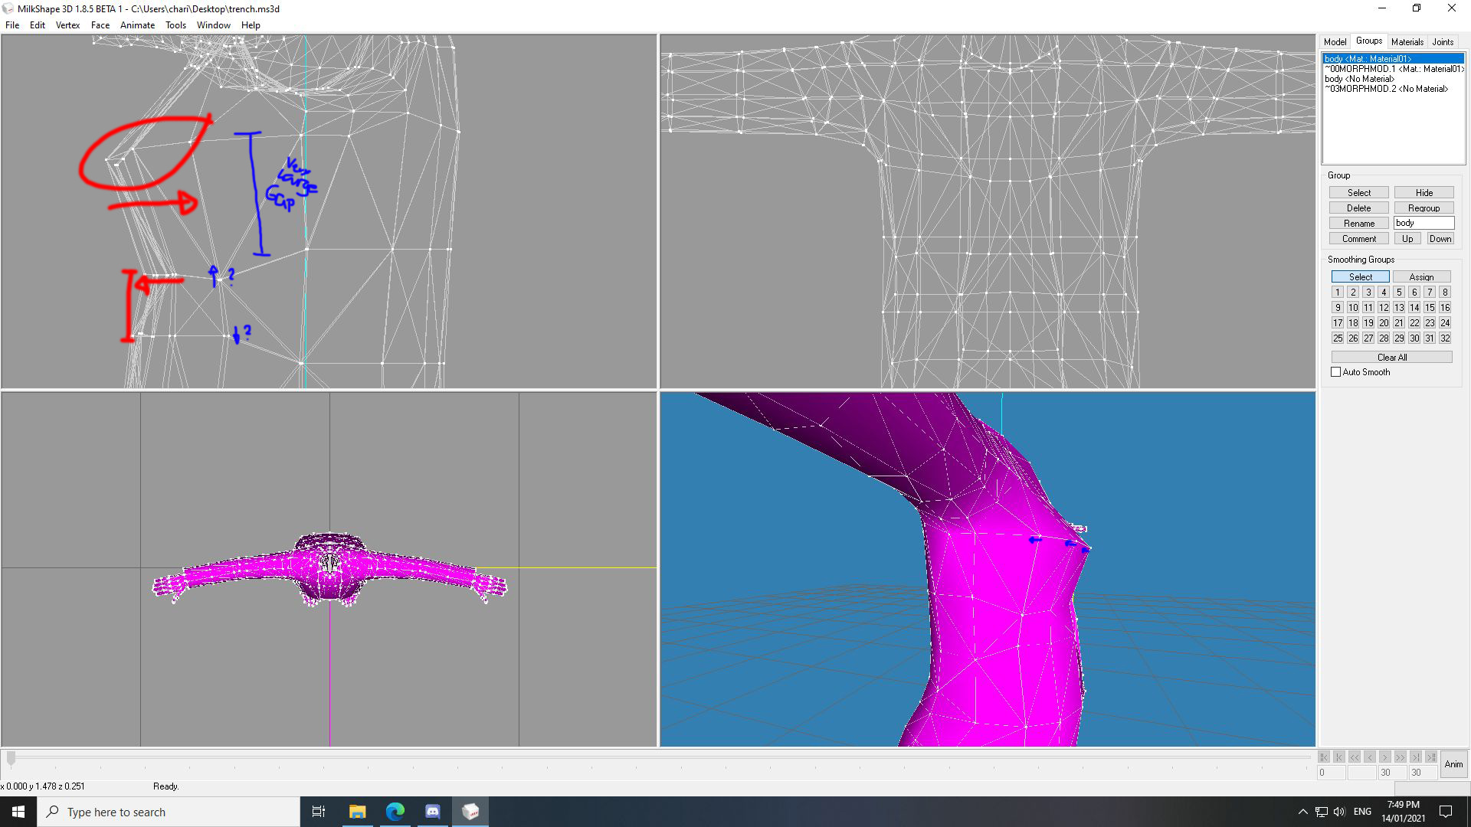Pick smoothing group 32
Viewport: 1471px width, 827px height.
pos(1445,338)
